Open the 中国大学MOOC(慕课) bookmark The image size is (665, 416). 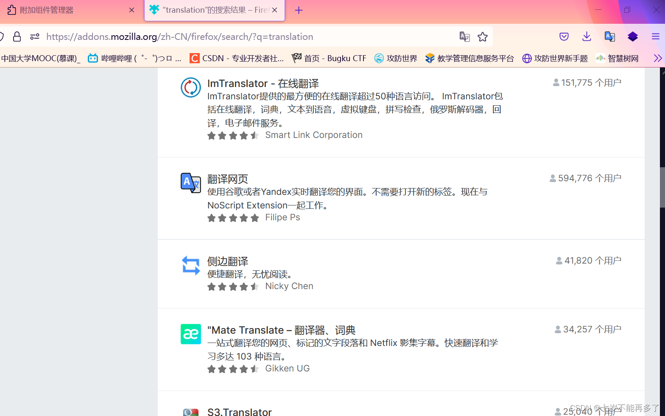click(x=41, y=58)
